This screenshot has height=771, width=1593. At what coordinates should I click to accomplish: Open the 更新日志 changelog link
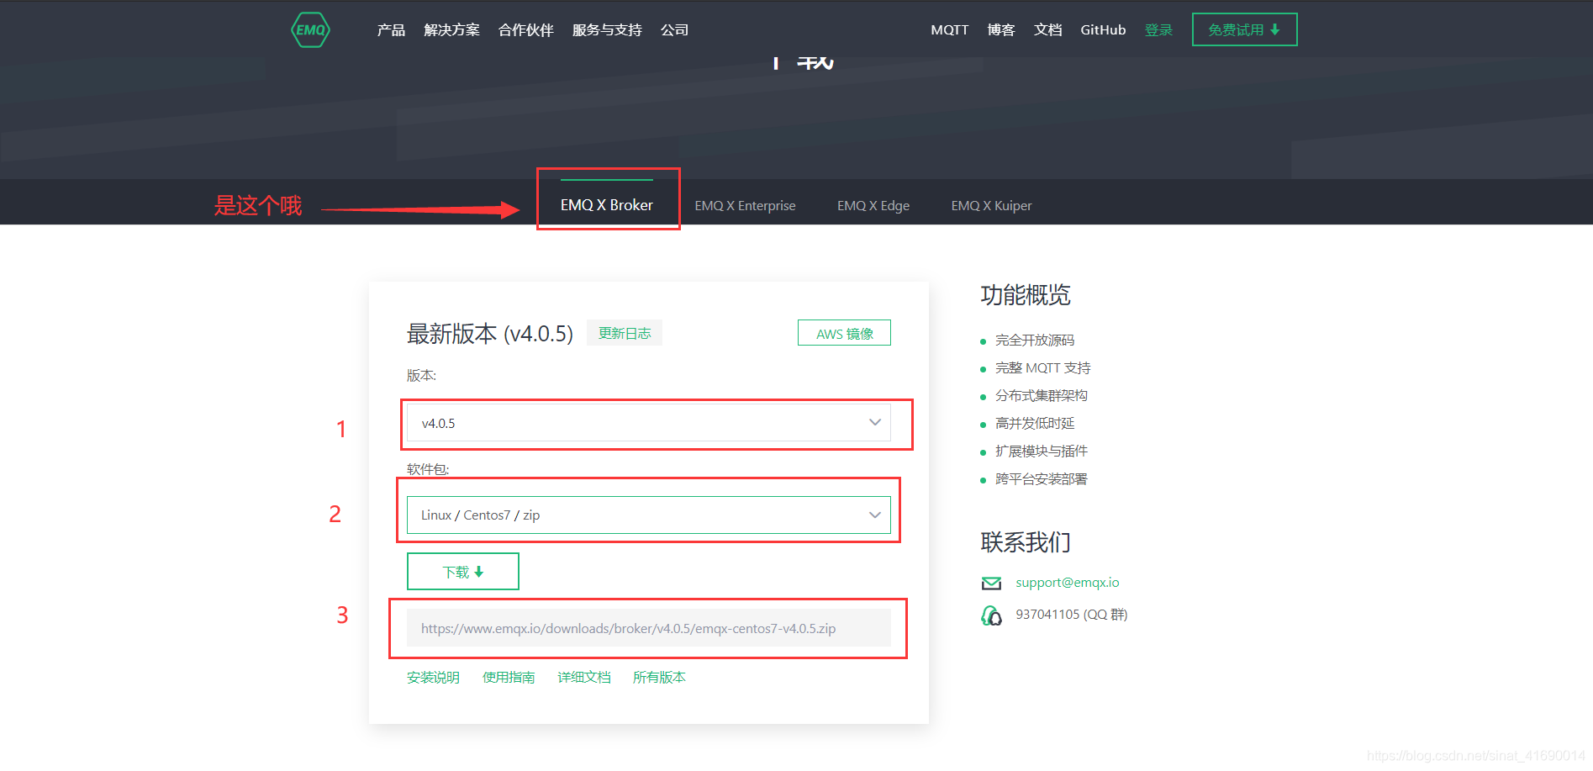pyautogui.click(x=625, y=333)
